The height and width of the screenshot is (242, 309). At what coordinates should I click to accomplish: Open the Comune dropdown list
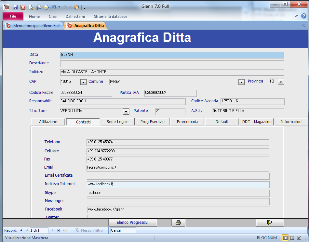241,82
